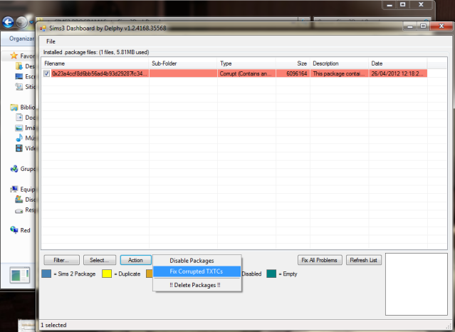Click the Equipo computer icon
Viewport: 455px width, 332px height.
pos(14,190)
